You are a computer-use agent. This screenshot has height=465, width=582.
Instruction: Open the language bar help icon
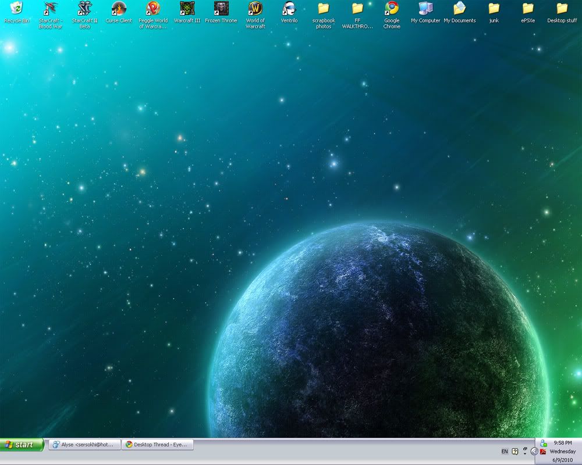coord(515,451)
